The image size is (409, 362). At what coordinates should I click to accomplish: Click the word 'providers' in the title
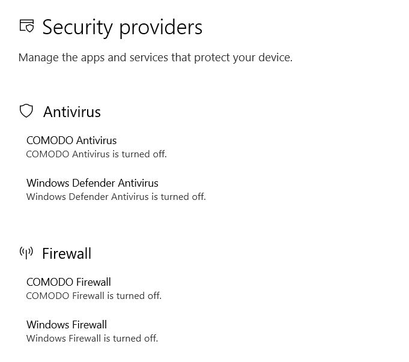(161, 29)
